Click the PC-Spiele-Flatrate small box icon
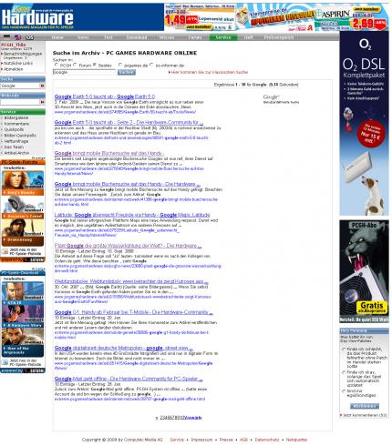392x446 pixels. (x=5, y=251)
